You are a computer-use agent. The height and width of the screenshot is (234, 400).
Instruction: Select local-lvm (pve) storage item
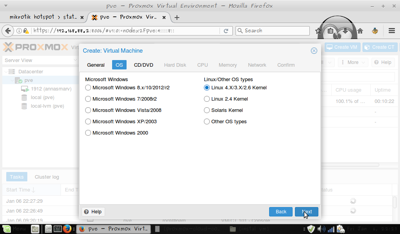pyautogui.click(x=47, y=106)
